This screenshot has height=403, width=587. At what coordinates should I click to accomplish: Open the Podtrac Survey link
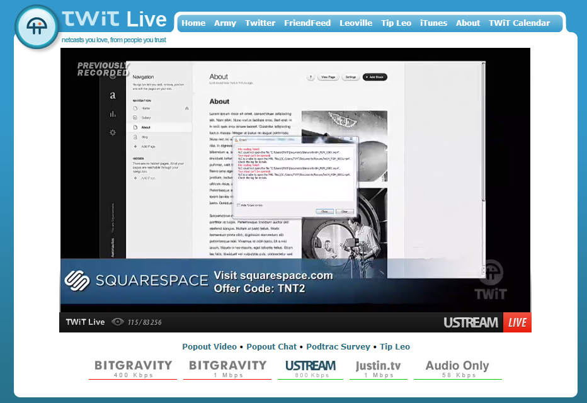click(339, 347)
